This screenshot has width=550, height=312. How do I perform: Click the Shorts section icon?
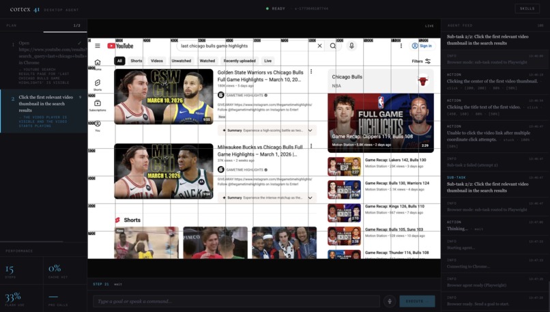click(x=117, y=220)
